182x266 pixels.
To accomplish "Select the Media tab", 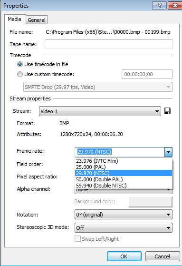I will pyautogui.click(x=15, y=19).
